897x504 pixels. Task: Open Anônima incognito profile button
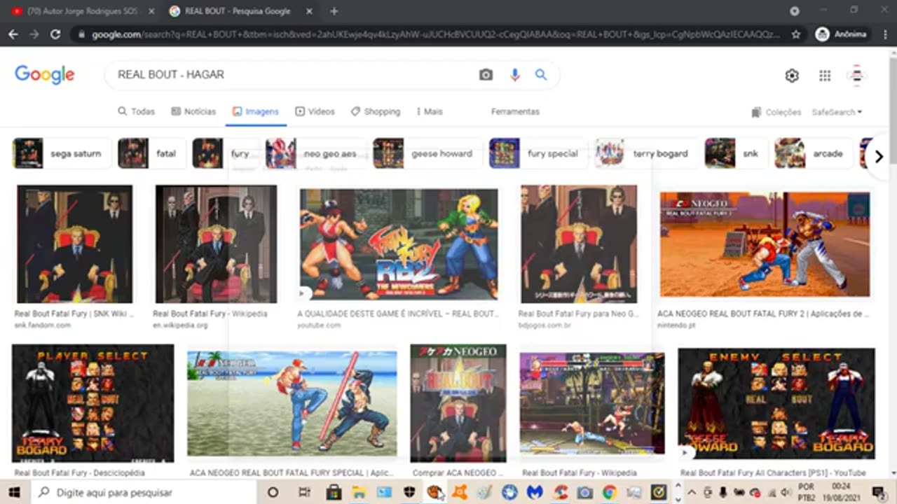[842, 34]
